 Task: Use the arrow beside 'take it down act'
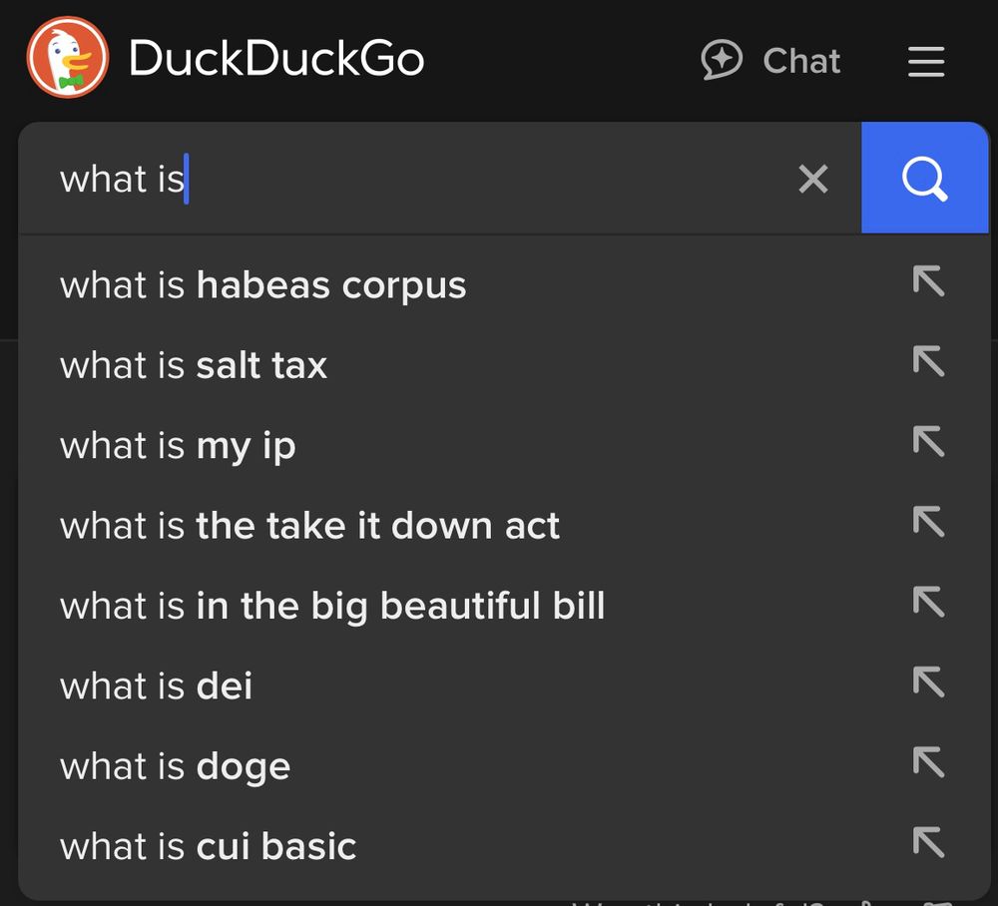click(928, 521)
